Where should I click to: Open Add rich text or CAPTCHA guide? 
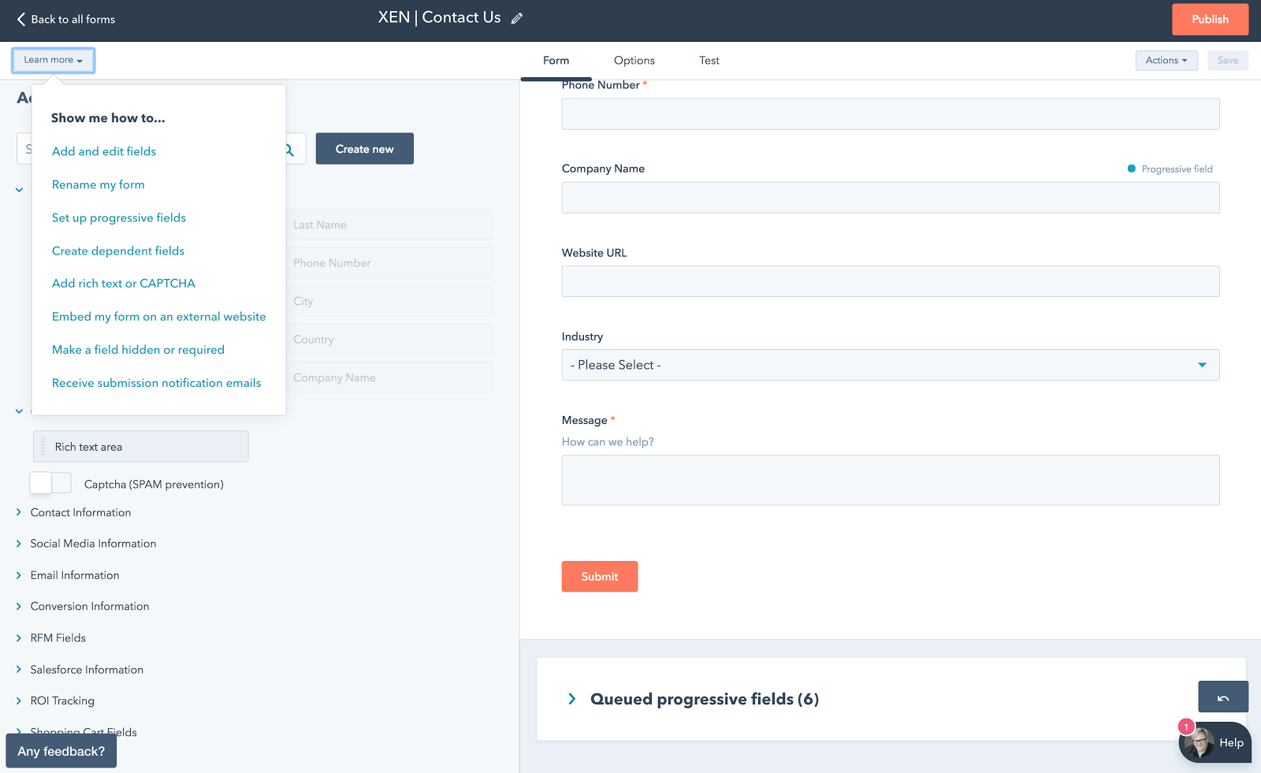124,284
